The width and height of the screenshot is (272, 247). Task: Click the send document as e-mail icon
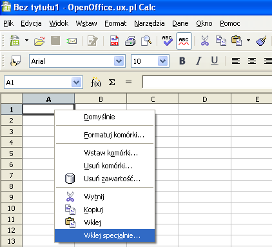click(x=72, y=41)
